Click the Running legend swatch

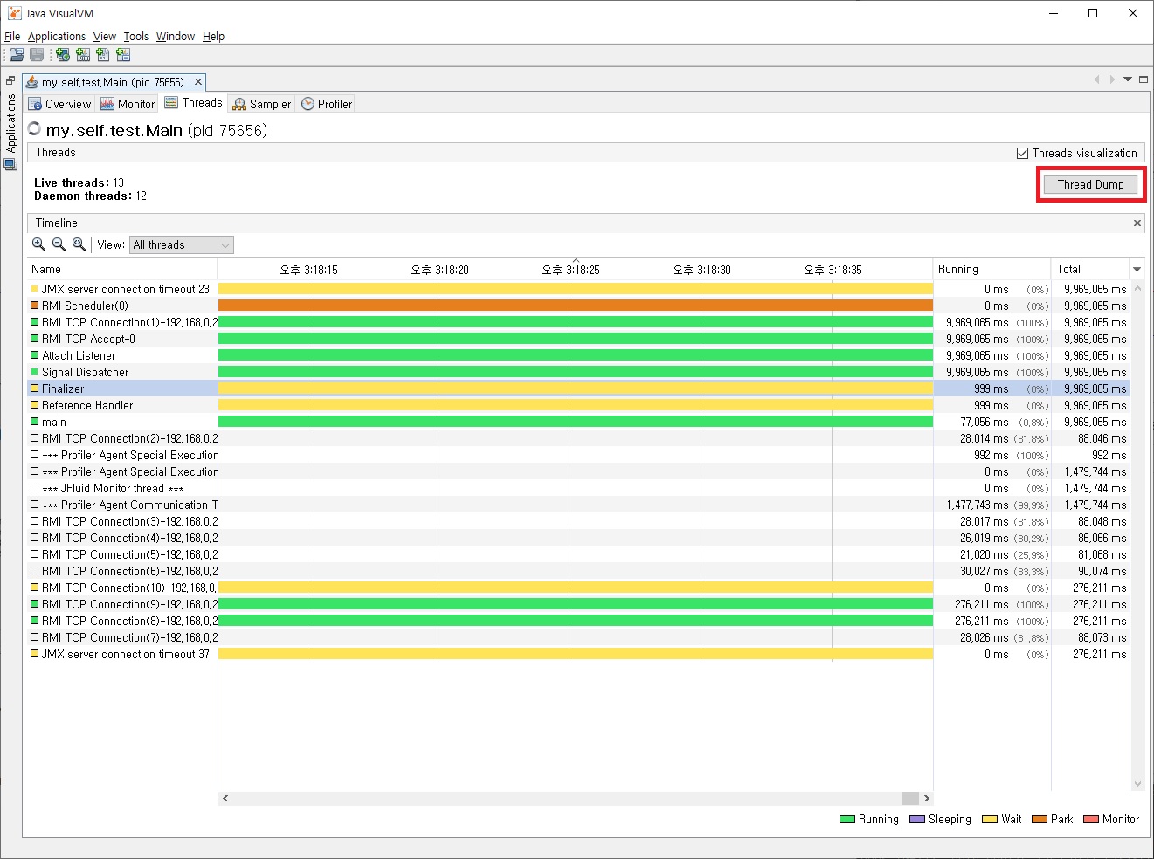point(846,820)
